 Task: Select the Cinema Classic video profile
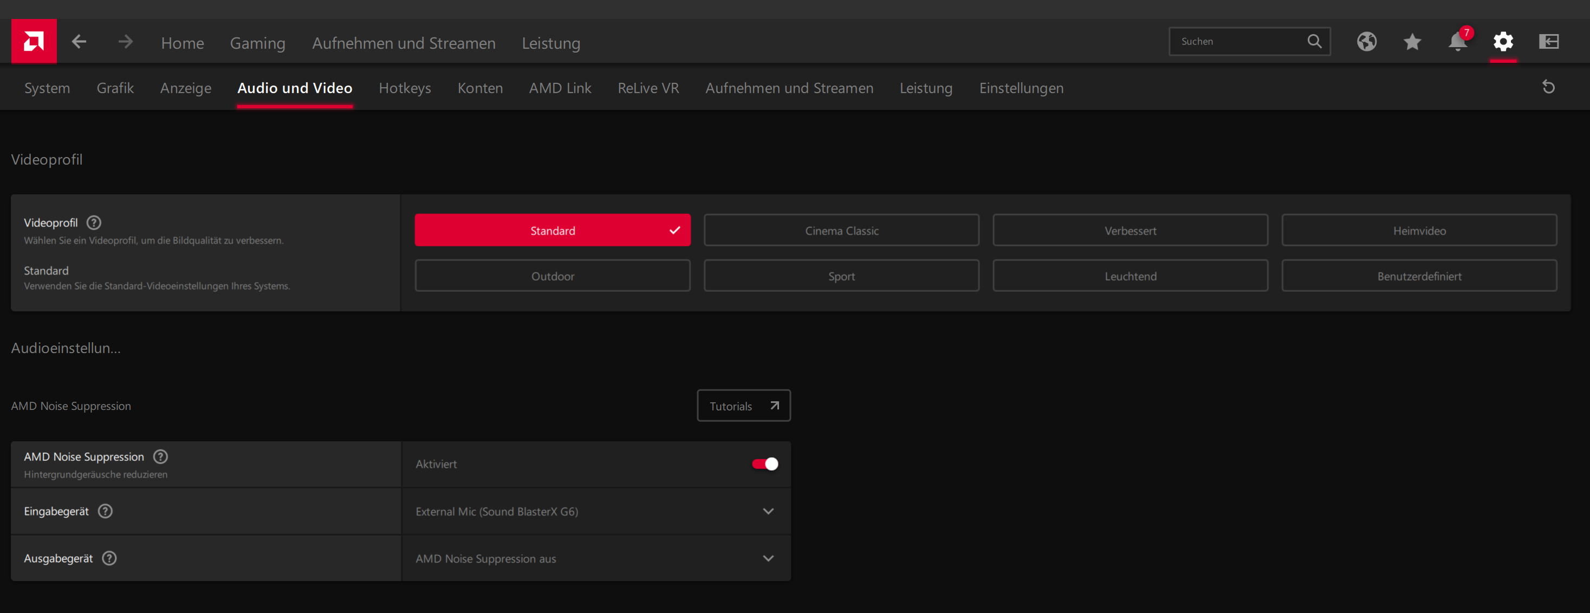pyautogui.click(x=841, y=231)
